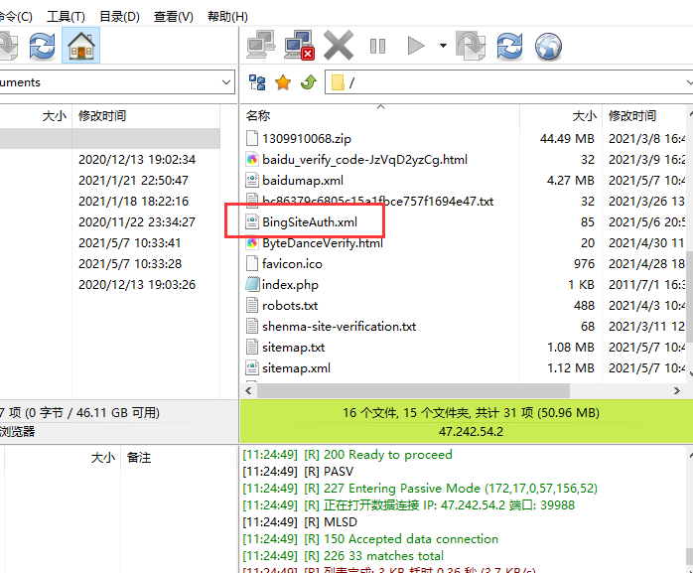Go up one directory with green arrow
Image resolution: width=693 pixels, height=573 pixels.
tap(308, 82)
